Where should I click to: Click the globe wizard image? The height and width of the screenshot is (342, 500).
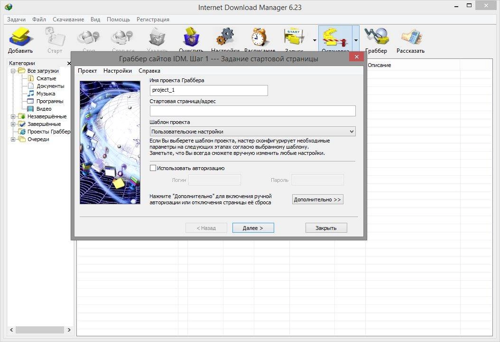pyautogui.click(x=110, y=142)
